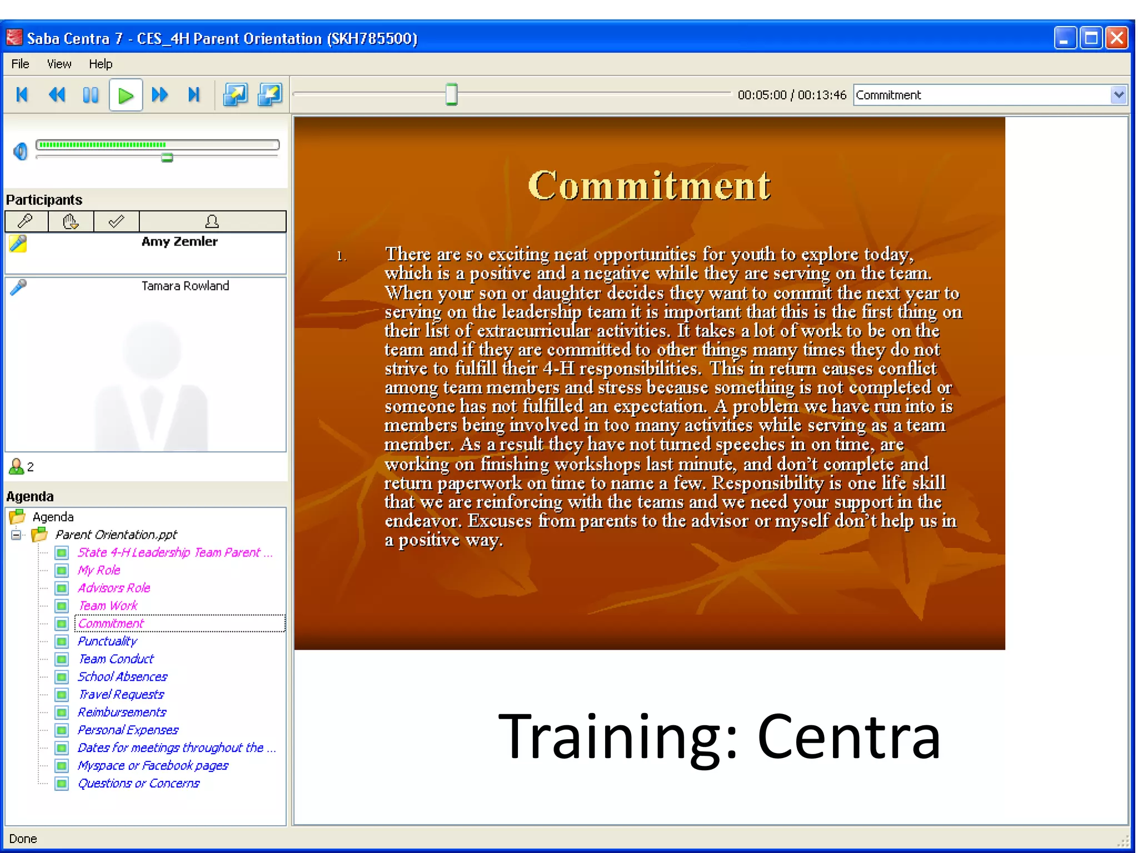Select participant Tamara Rowland
The image size is (1138, 853).
point(185,286)
